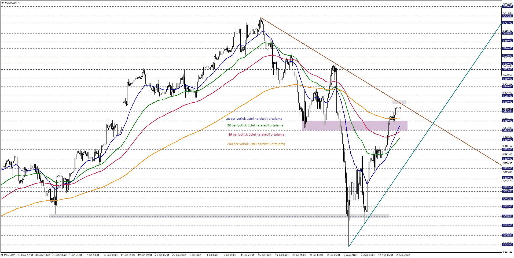Click the 31 Jul 05:01 date label
Screen dimensions: 514x258
pyautogui.click(x=333, y=255)
